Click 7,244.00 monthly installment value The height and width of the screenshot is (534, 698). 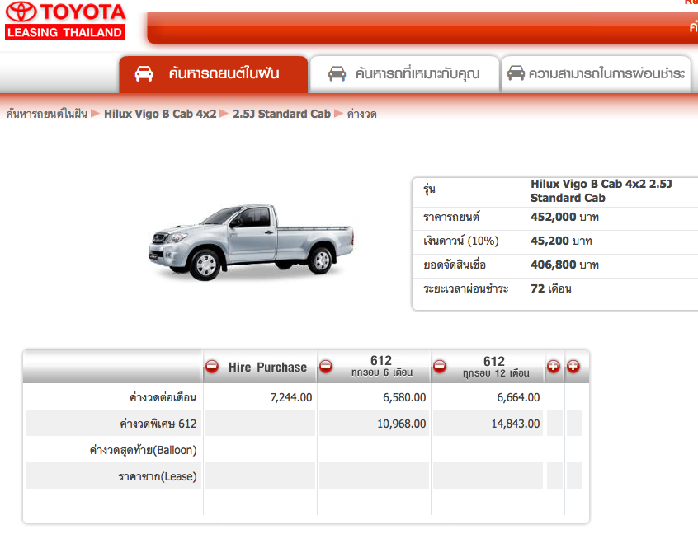[x=291, y=397]
